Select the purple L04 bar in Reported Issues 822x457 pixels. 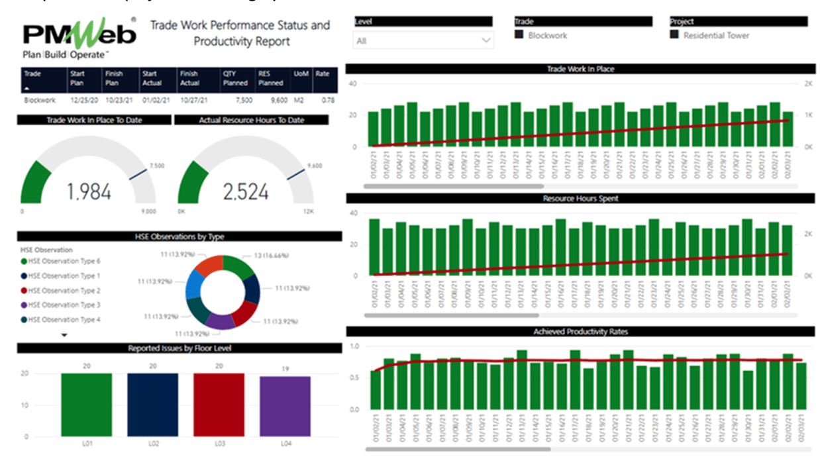285,407
